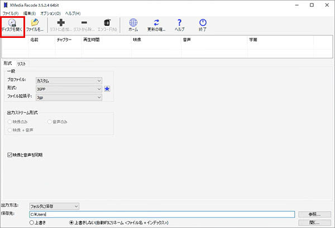Open disc with ディスクを開く toolbar icon

pyautogui.click(x=12, y=25)
